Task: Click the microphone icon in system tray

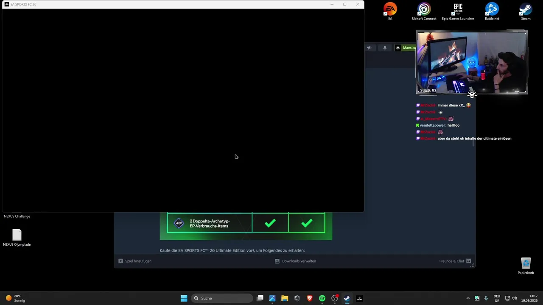Action: click(486, 298)
